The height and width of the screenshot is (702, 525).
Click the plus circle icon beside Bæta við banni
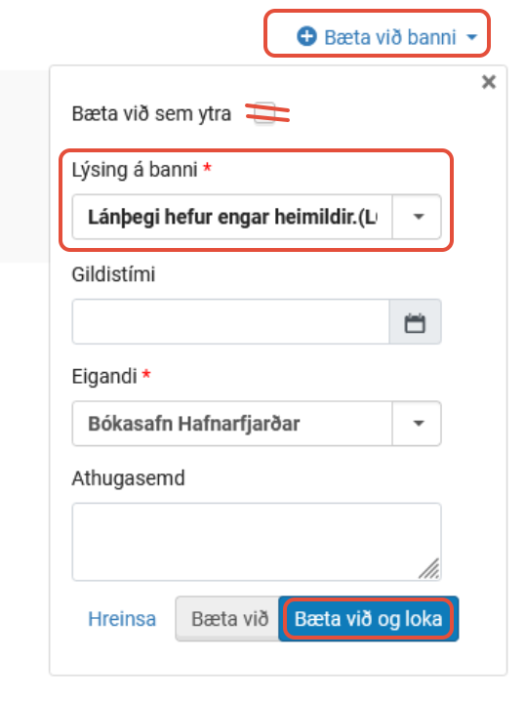306,36
